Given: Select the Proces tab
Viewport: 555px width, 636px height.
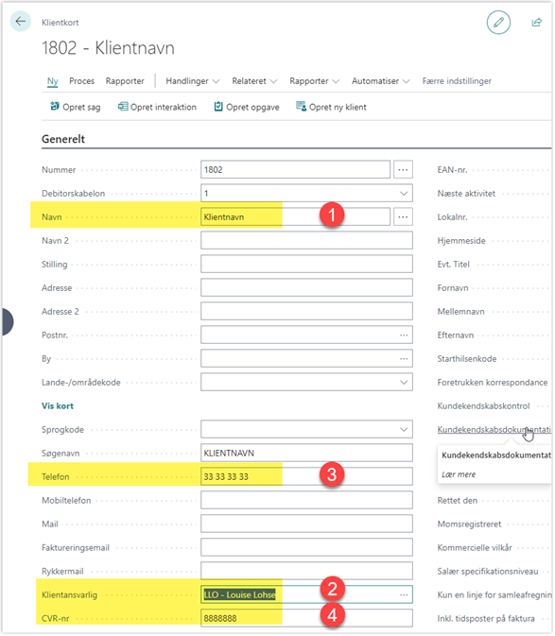Looking at the screenshot, I should pyautogui.click(x=82, y=81).
